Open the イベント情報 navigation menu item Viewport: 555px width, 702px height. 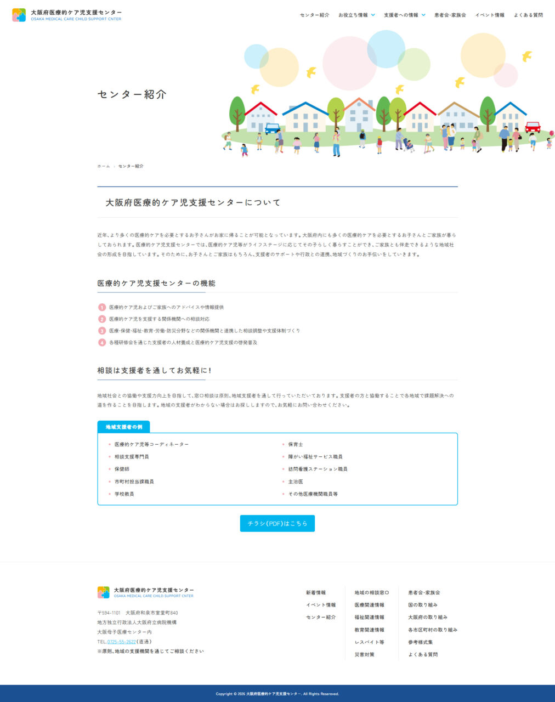coord(490,15)
